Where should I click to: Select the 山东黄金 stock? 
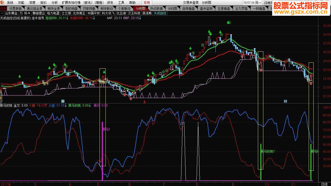click(x=11, y=13)
